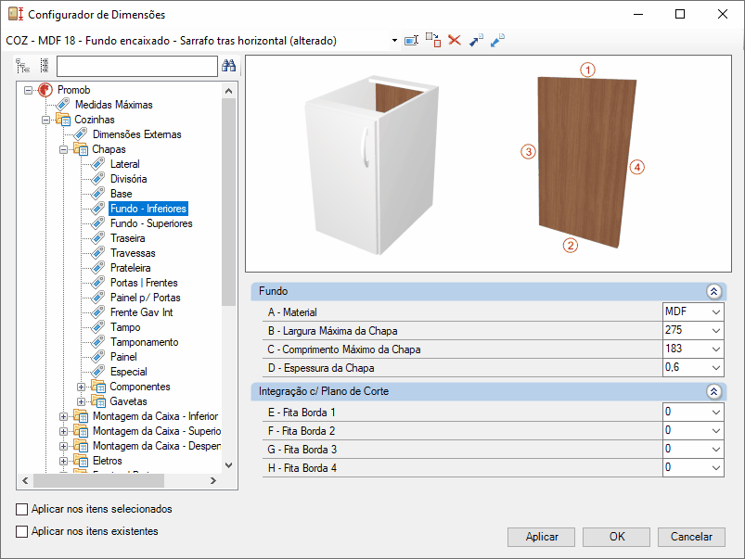This screenshot has height=559, width=745.
Task: Click the collapse tree icon beside search box
Action: [x=44, y=66]
